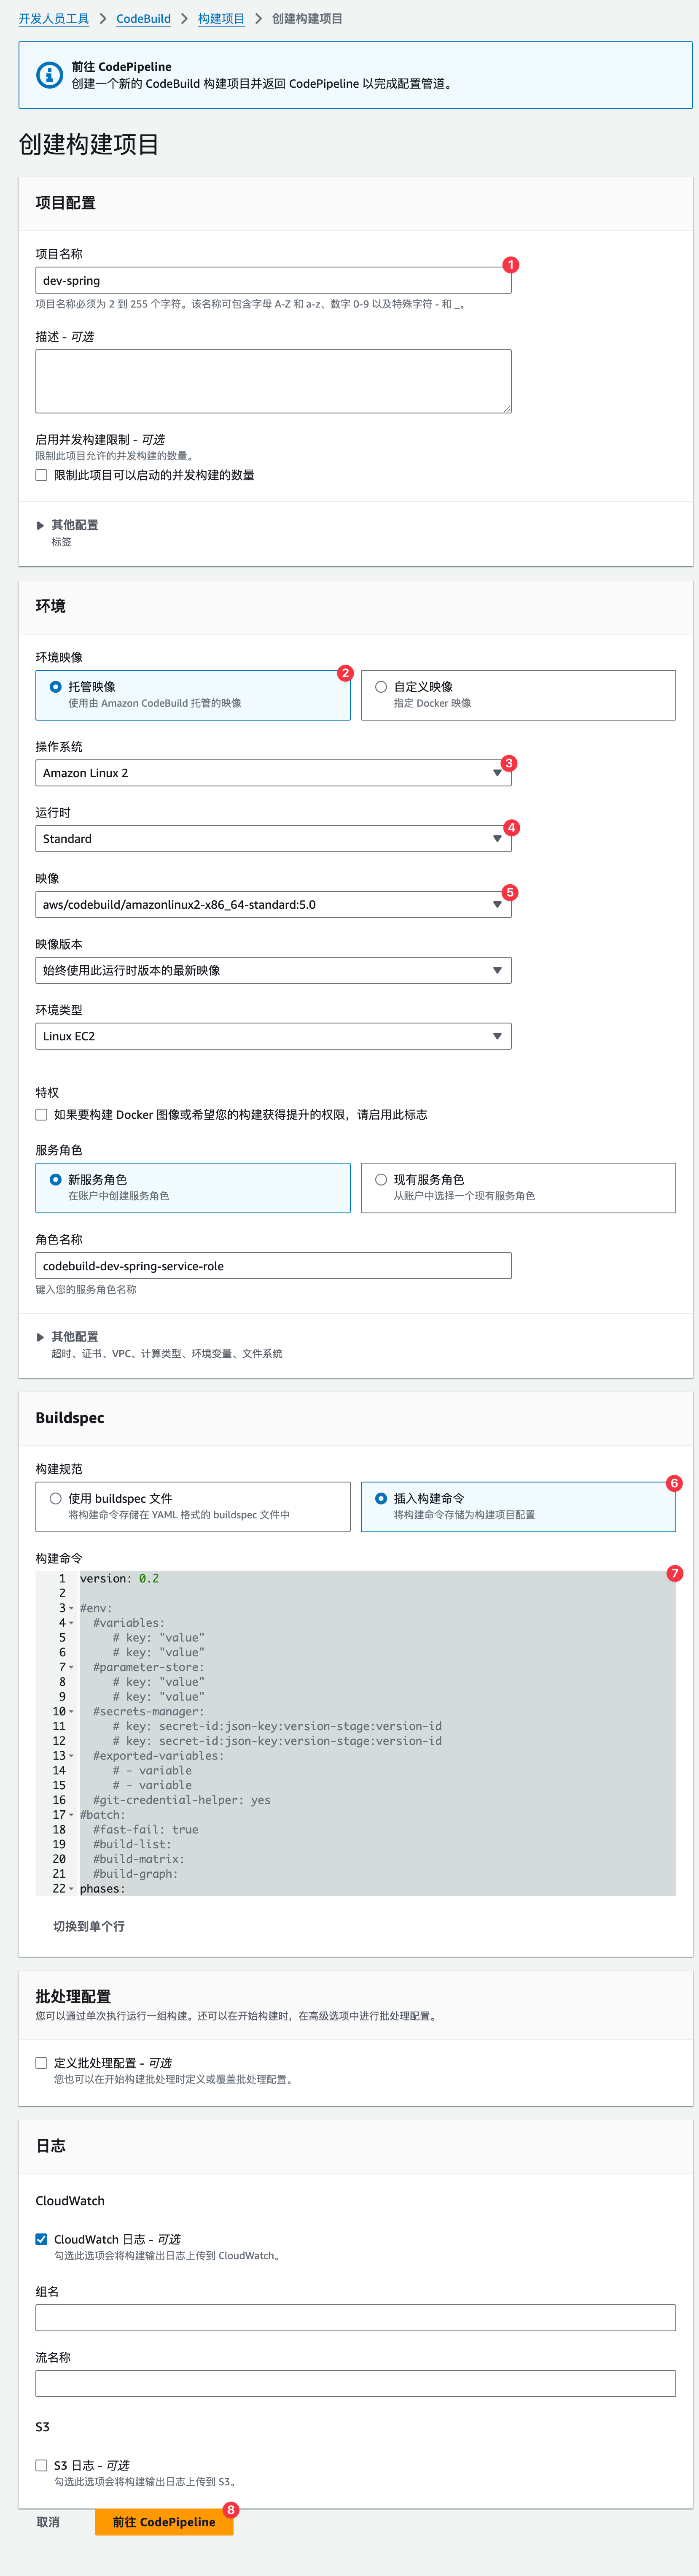Collapse the #env: fold arrow at line 3
699x2576 pixels.
coord(71,1609)
